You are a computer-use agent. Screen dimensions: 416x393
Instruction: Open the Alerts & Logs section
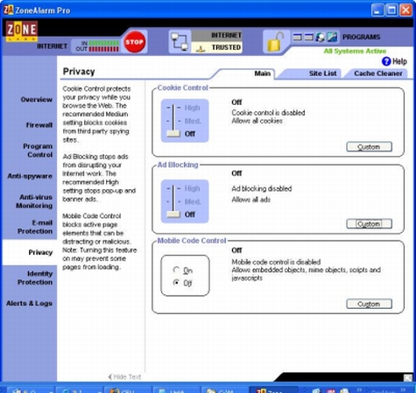coord(29,304)
